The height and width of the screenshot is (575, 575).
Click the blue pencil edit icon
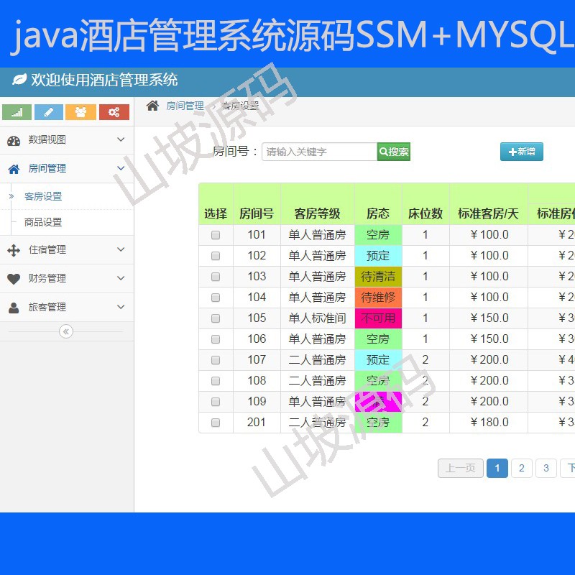(48, 112)
